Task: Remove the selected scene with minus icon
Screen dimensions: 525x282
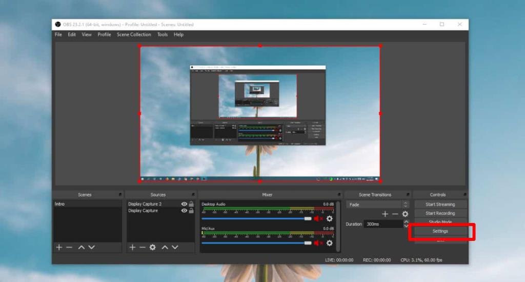Action: click(x=69, y=247)
